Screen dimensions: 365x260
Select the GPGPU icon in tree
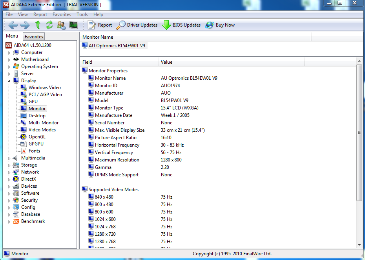point(24,144)
